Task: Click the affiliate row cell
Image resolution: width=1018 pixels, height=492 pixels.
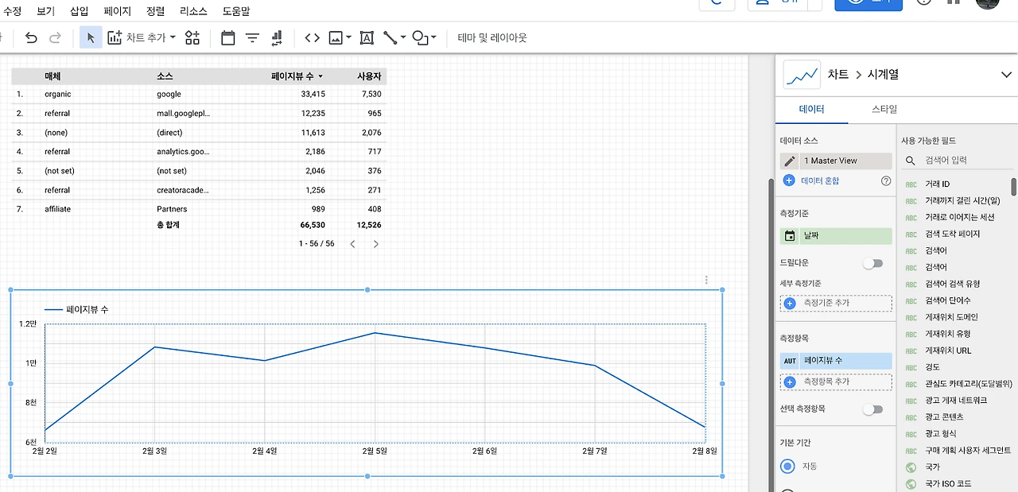Action: click(58, 209)
